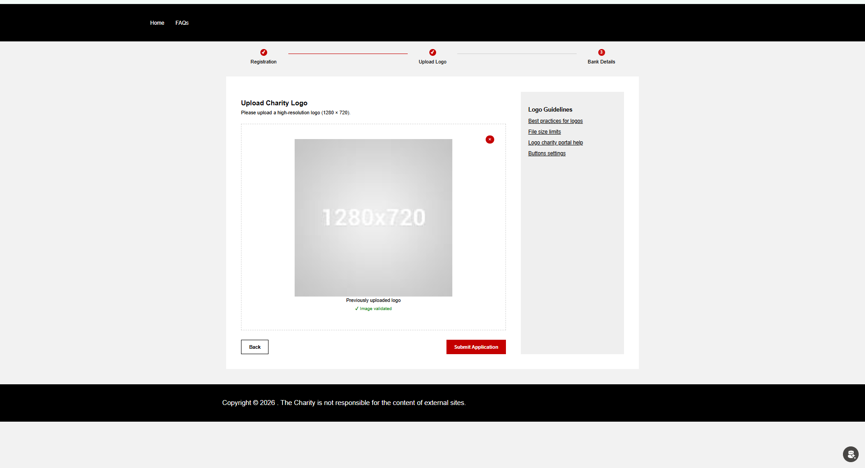Click the Image validated status text

click(373, 309)
